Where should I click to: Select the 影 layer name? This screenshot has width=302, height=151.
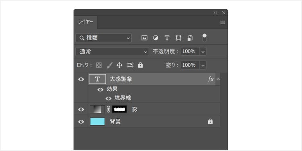tap(134, 109)
